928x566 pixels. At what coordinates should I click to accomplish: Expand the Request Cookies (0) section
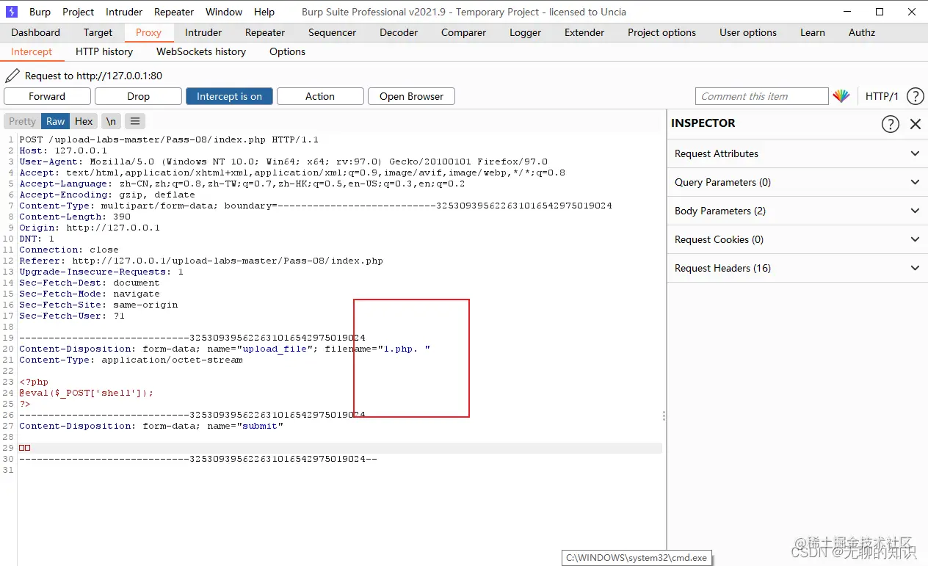pos(797,239)
